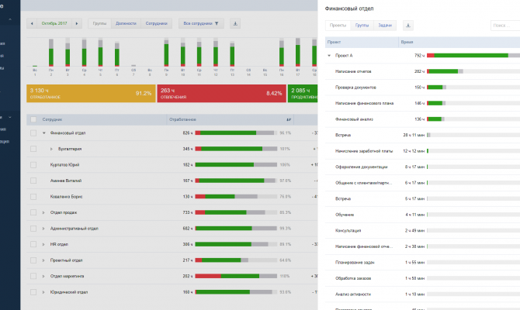Select the Обработка заказов task row
The image size is (520, 310).
(x=422, y=278)
